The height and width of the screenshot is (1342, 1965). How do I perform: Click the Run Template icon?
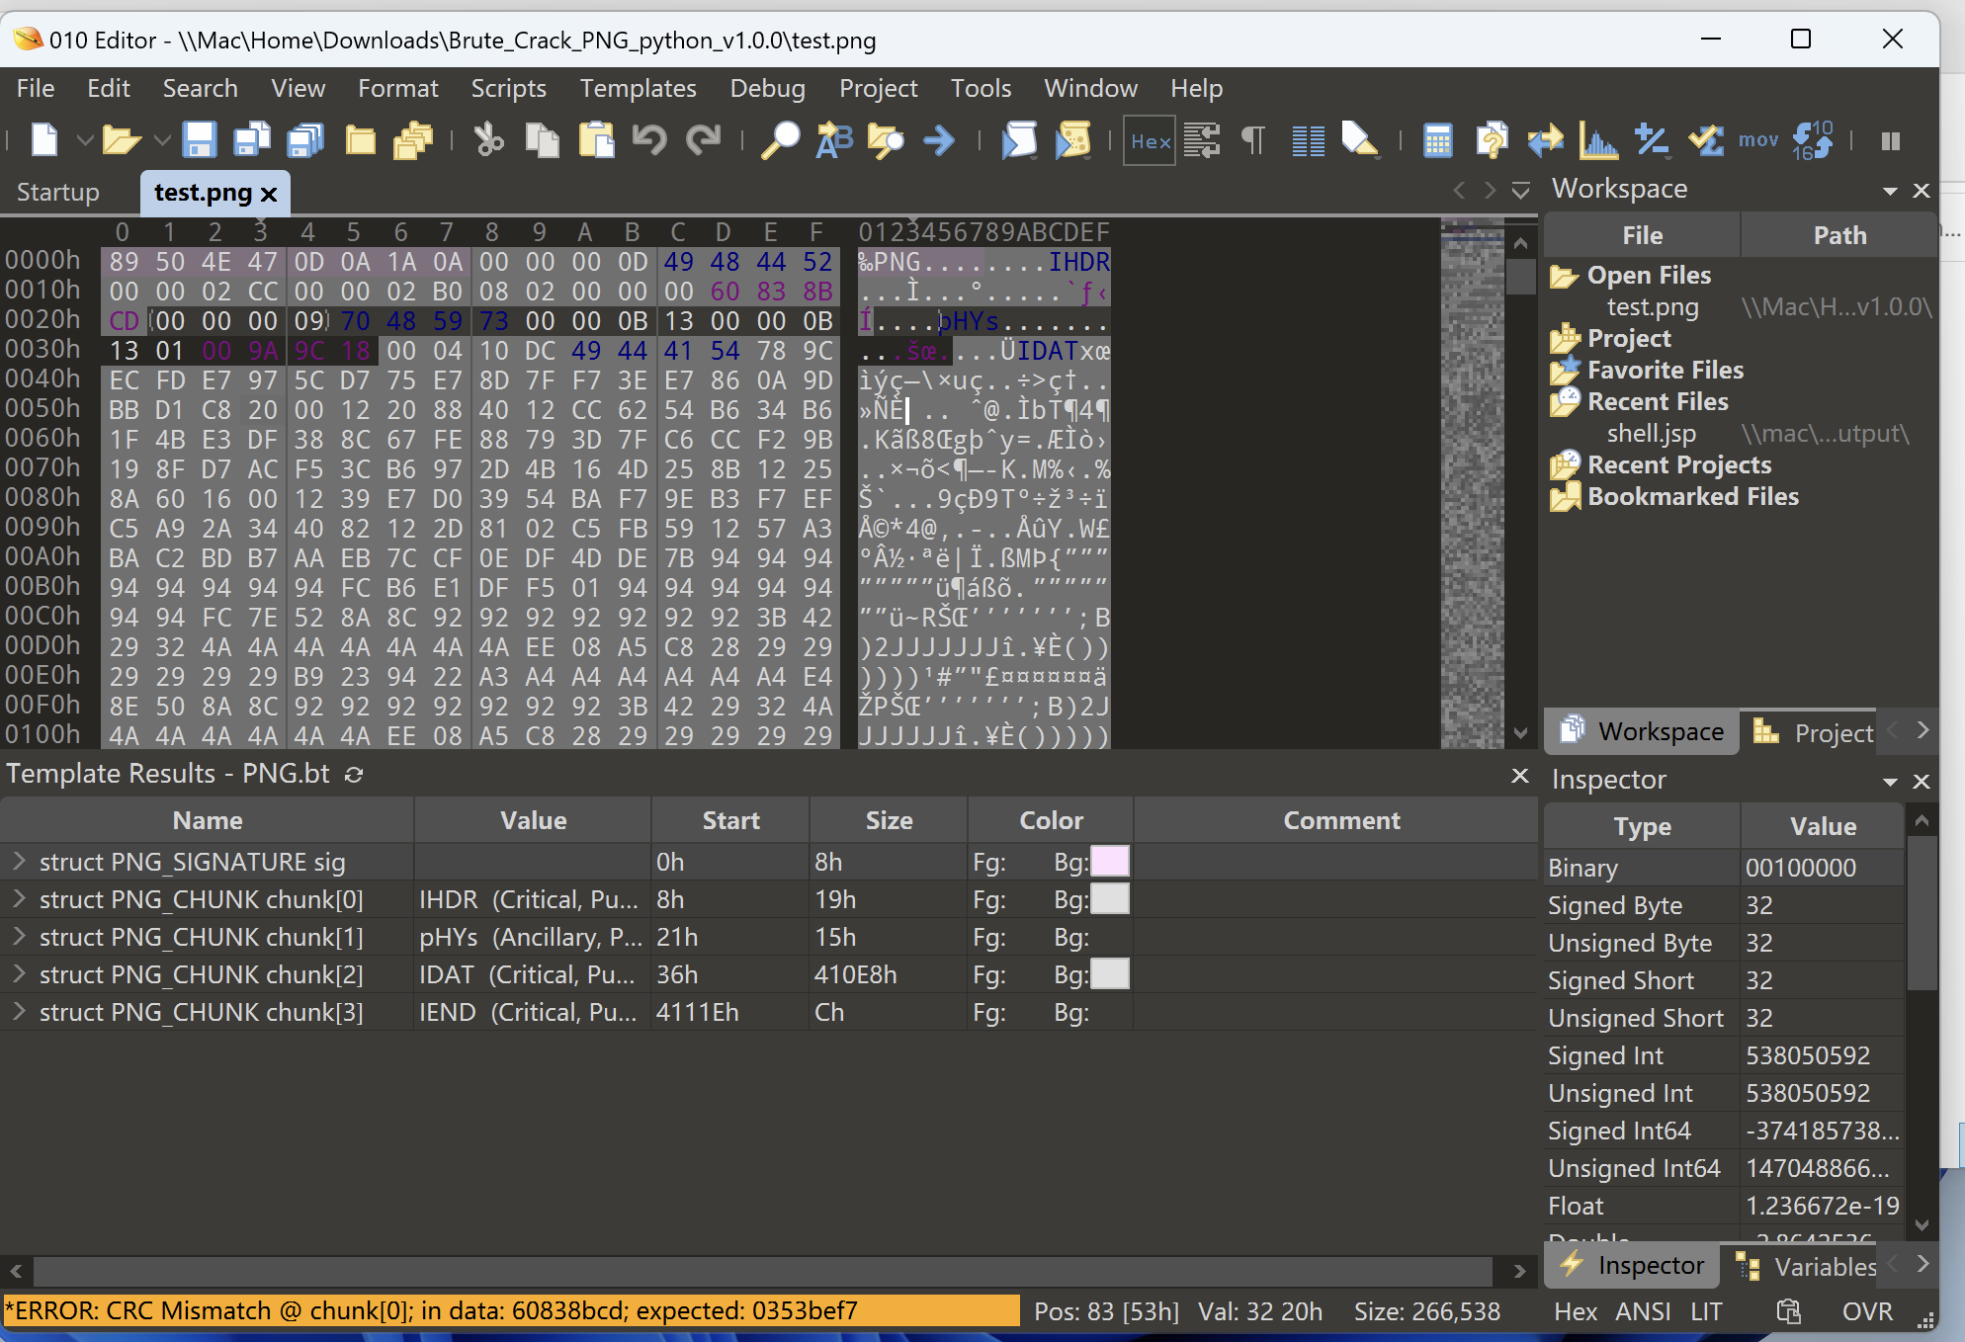[1072, 140]
